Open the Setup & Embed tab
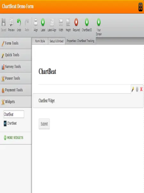The image size is (144, 193). coord(56,41)
